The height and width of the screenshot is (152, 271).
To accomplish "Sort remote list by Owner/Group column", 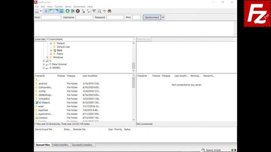I will point(208,76).
